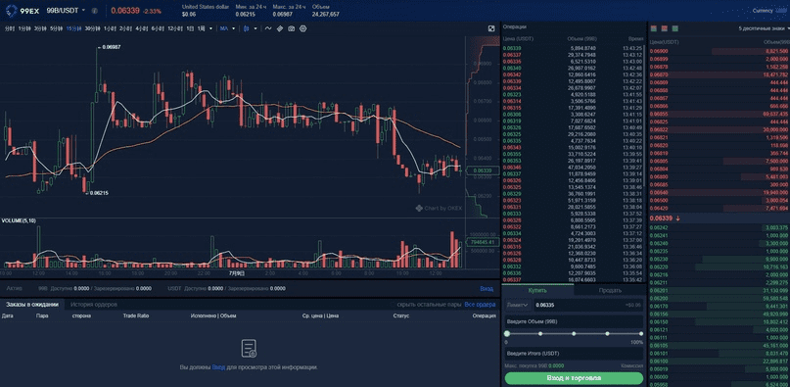Expand chart to fullscreen icon
790x387 pixels.
click(491, 28)
